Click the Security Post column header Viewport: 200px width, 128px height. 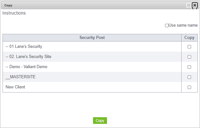point(92,37)
